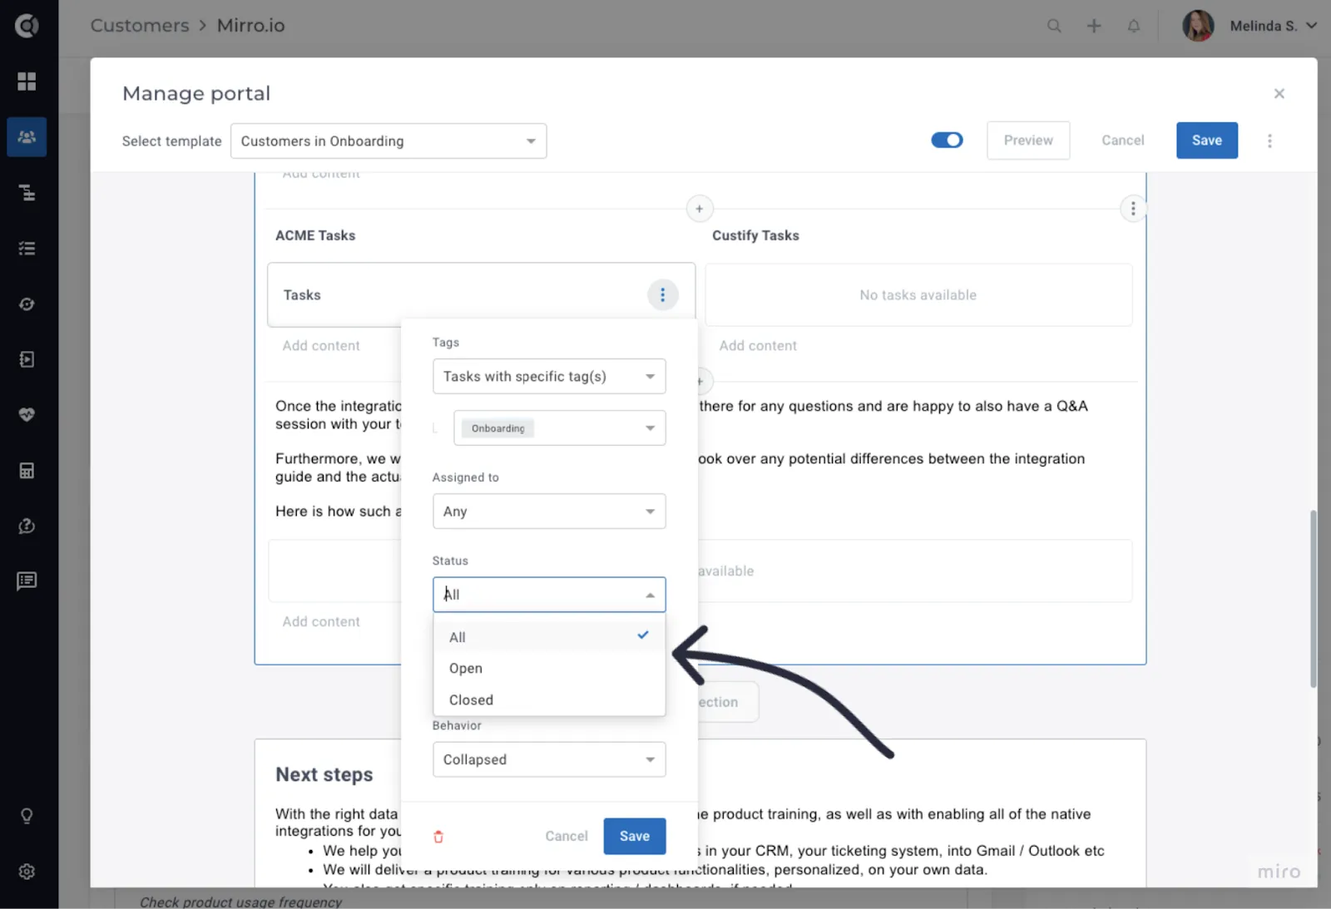Select All in Status options
The width and height of the screenshot is (1331, 909).
click(x=549, y=637)
